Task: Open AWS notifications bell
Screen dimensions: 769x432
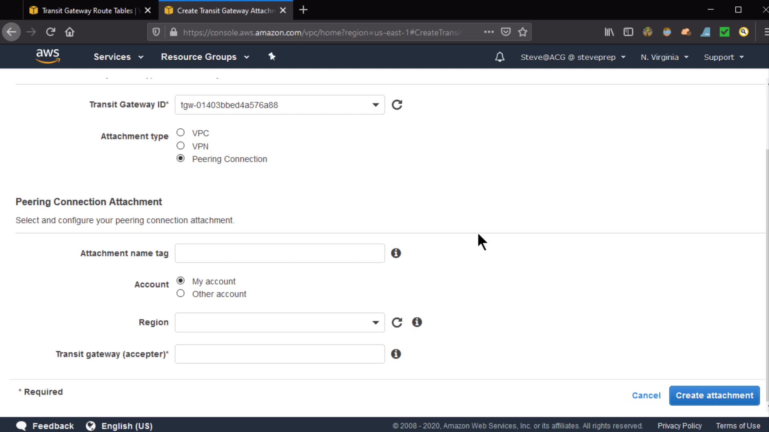Action: coord(499,57)
